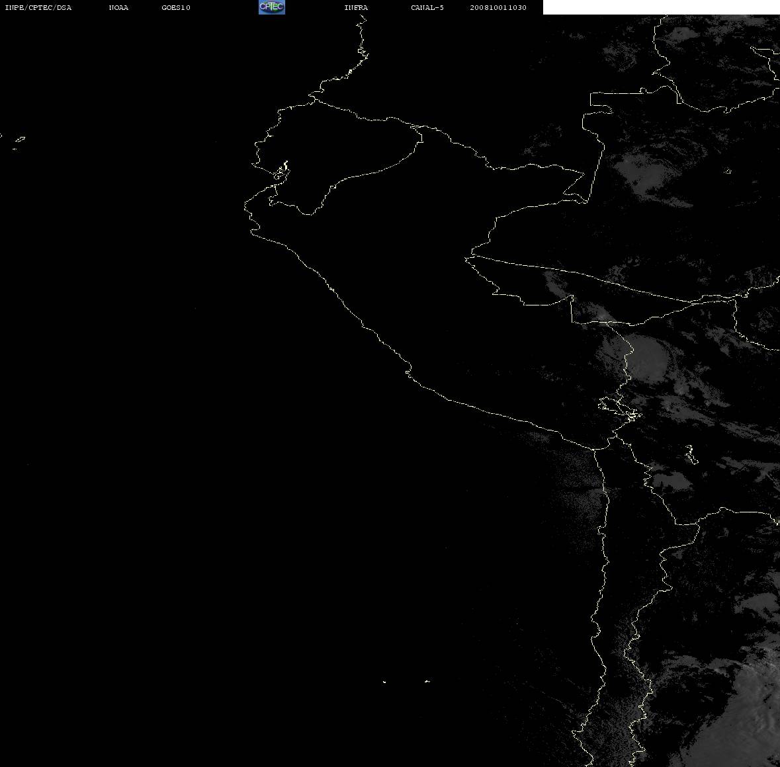780x767 pixels.
Task: Click the INPE/CPTEC/DSA header label
Action: coord(38,7)
